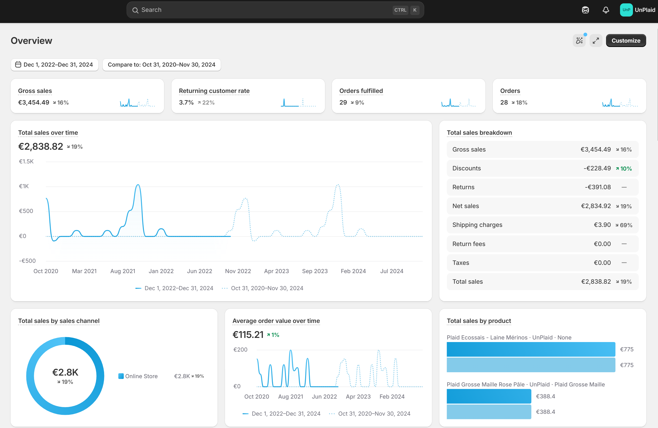Image resolution: width=658 pixels, height=428 pixels.
Task: Select the Total sales breakdown row
Action: click(x=543, y=282)
